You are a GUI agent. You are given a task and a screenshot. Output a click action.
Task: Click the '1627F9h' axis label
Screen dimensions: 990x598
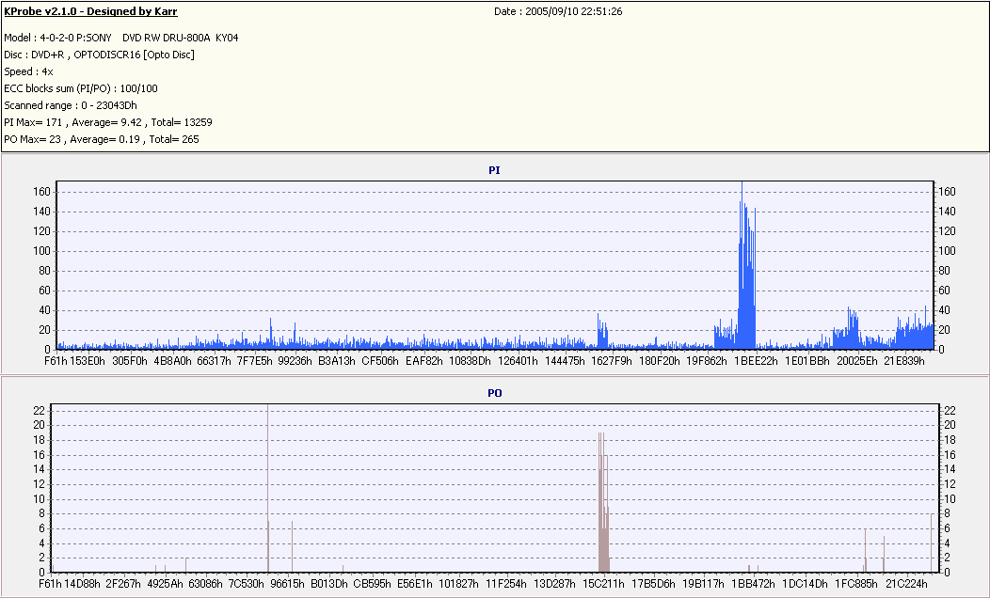tap(611, 361)
